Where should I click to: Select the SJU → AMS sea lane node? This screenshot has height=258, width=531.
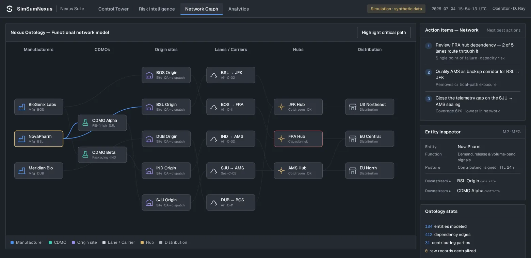pos(231,170)
